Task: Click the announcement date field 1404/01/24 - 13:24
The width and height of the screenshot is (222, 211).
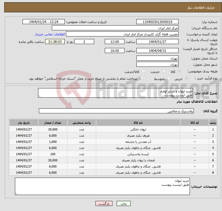Action: [x=44, y=22]
